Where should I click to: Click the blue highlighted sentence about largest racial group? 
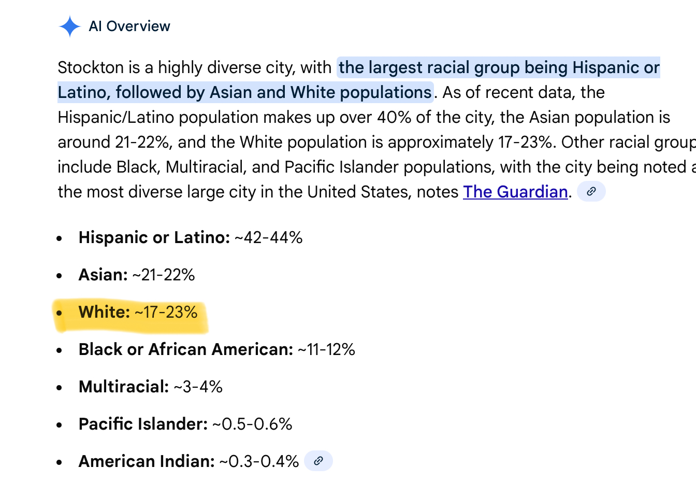pyautogui.click(x=498, y=68)
